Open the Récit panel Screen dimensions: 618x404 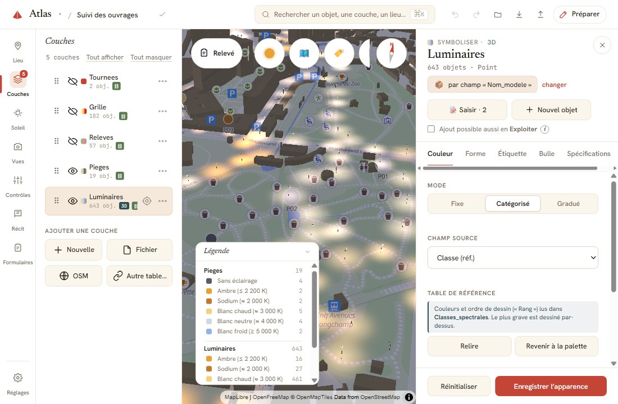pos(18,220)
